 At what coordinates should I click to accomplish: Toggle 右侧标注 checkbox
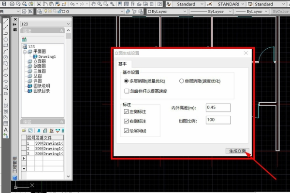tap(126, 121)
